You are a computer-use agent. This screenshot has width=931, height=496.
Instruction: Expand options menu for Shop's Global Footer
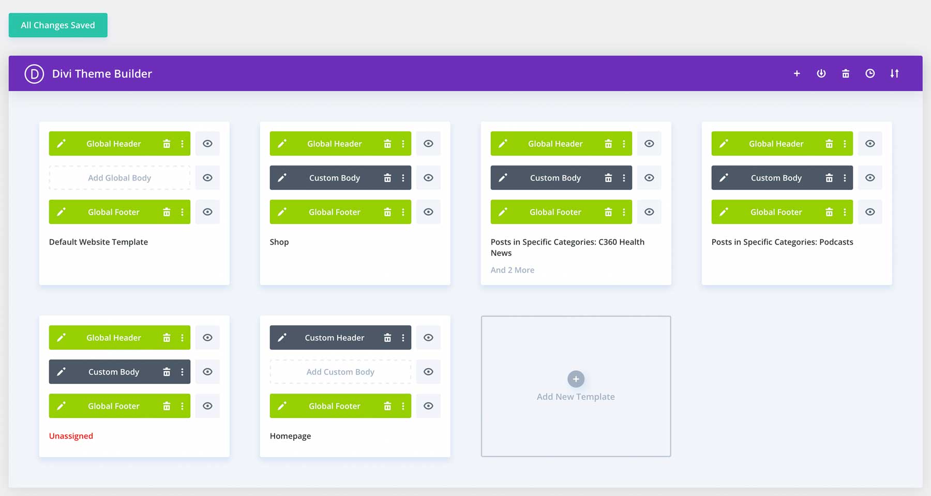coord(403,212)
